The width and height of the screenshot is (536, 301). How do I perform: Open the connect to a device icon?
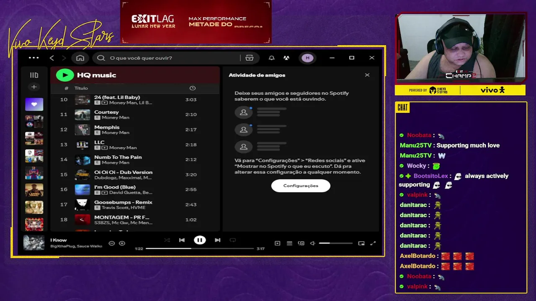click(301, 243)
